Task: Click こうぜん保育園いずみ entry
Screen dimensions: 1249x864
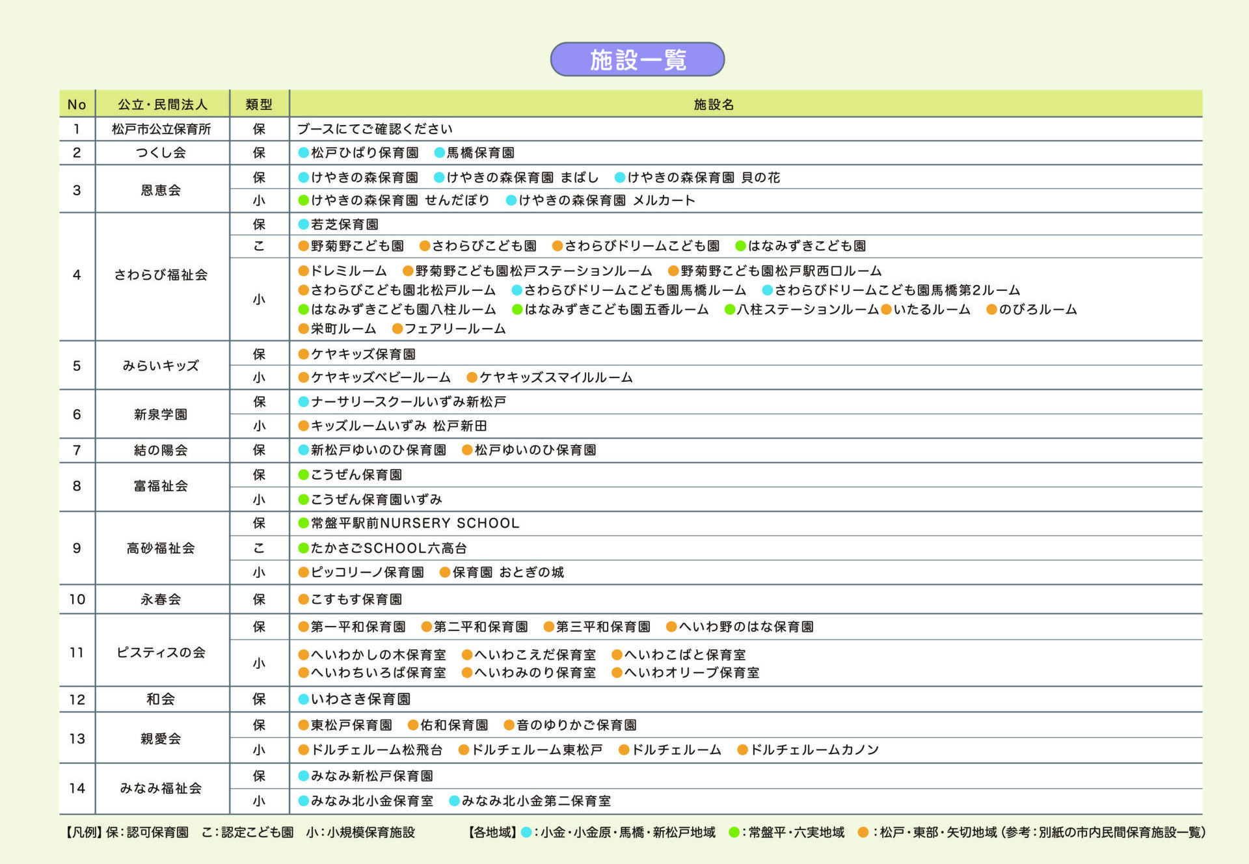Action: coord(377,499)
